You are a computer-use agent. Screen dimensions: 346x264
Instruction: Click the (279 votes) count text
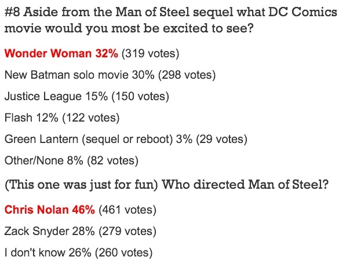128,231
